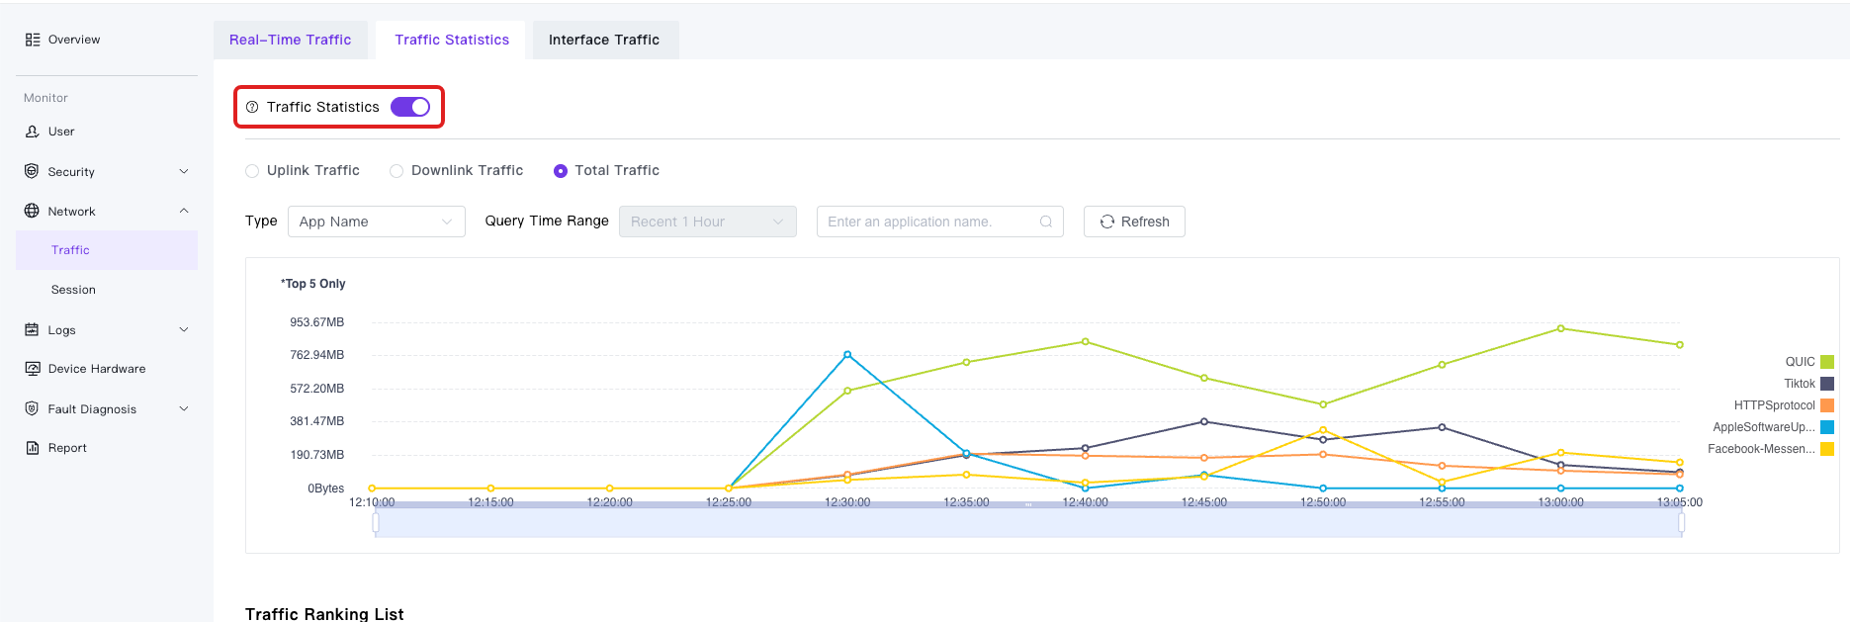Click the Security shield icon
The height and width of the screenshot is (622, 1850).
[x=32, y=171]
